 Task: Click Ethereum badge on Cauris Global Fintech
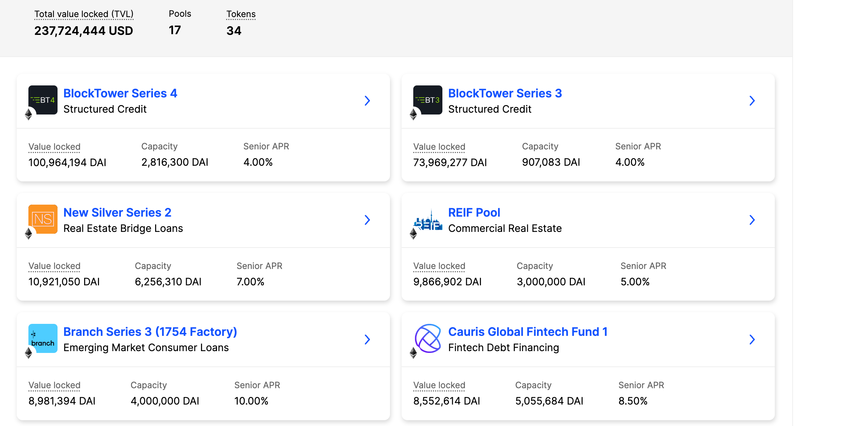pyautogui.click(x=414, y=353)
